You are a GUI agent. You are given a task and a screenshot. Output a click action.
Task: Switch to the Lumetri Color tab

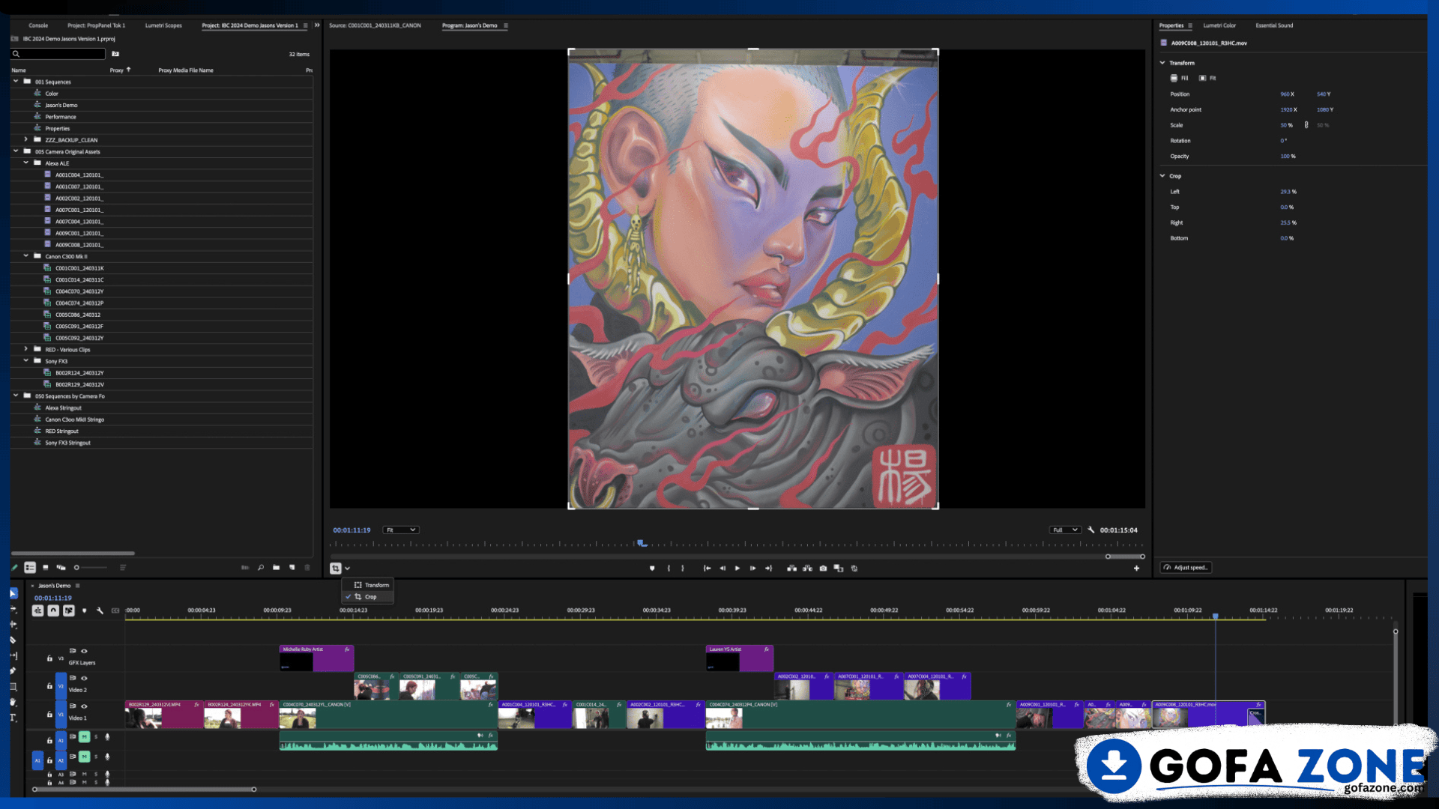point(1219,25)
